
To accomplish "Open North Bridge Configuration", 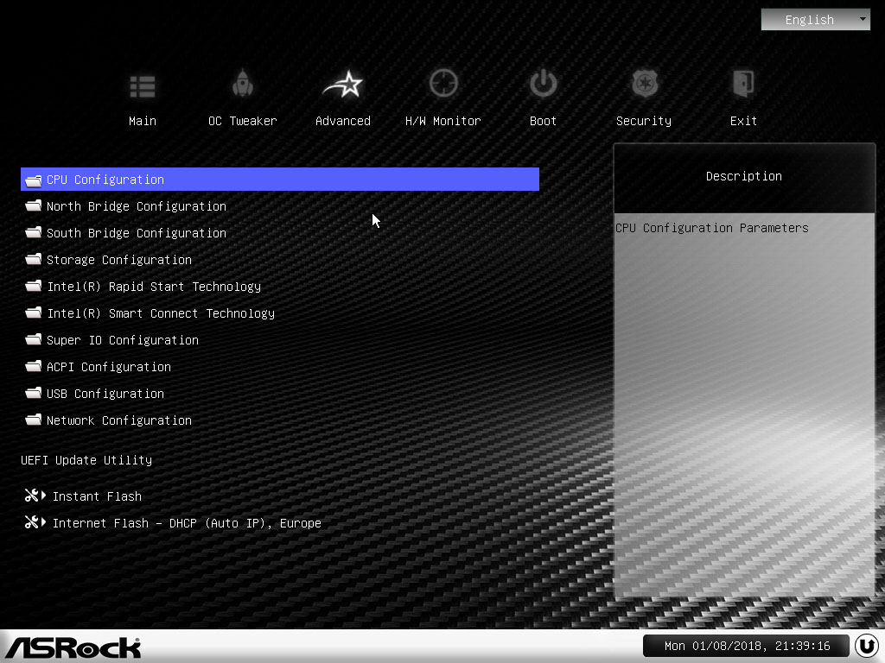I will (136, 206).
